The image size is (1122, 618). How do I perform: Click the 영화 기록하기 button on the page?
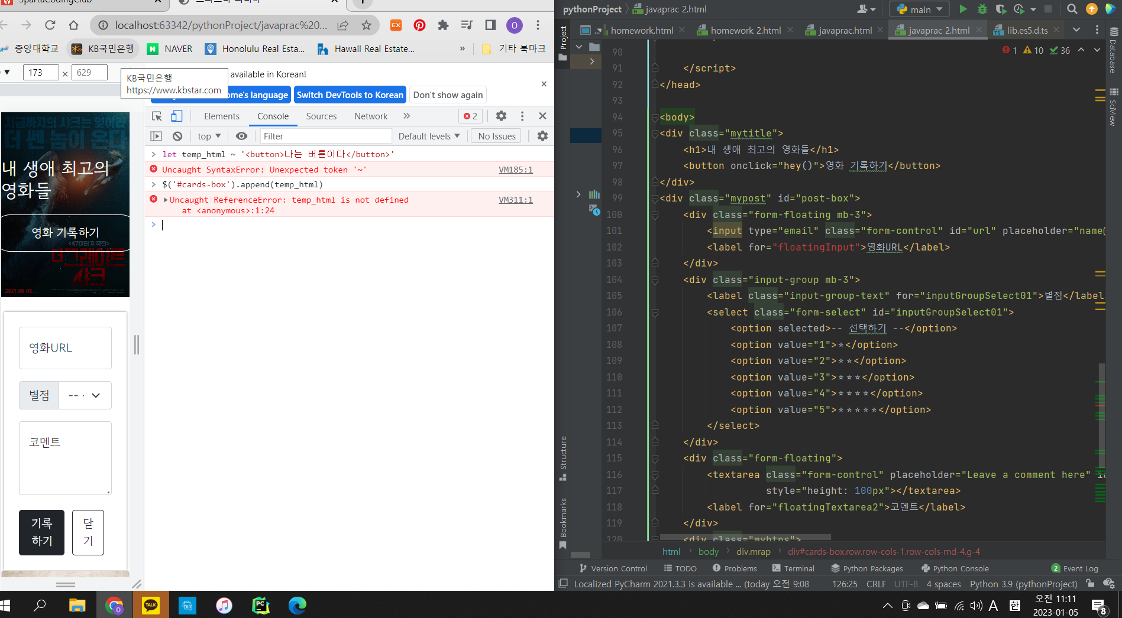pyautogui.click(x=66, y=233)
